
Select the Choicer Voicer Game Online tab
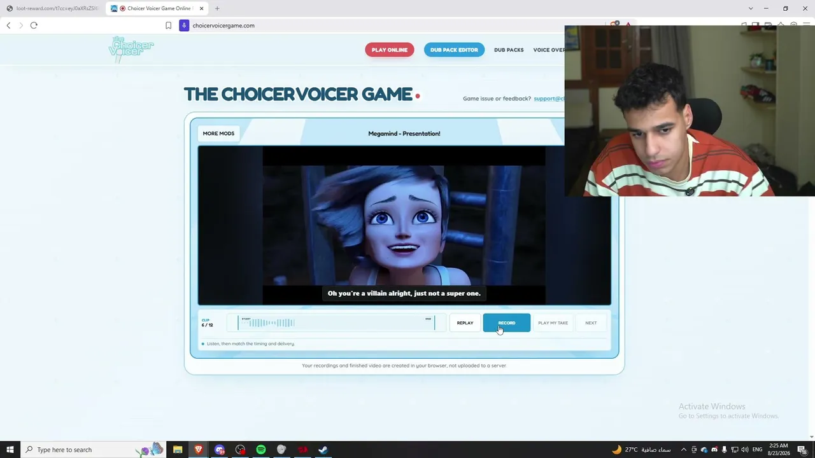tap(157, 8)
